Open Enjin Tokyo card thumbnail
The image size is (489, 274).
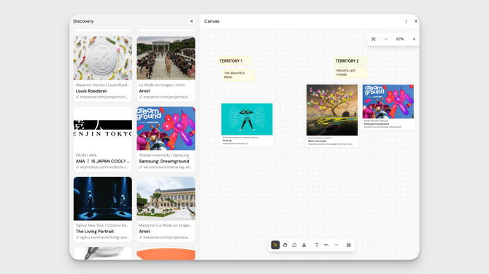pos(103,128)
